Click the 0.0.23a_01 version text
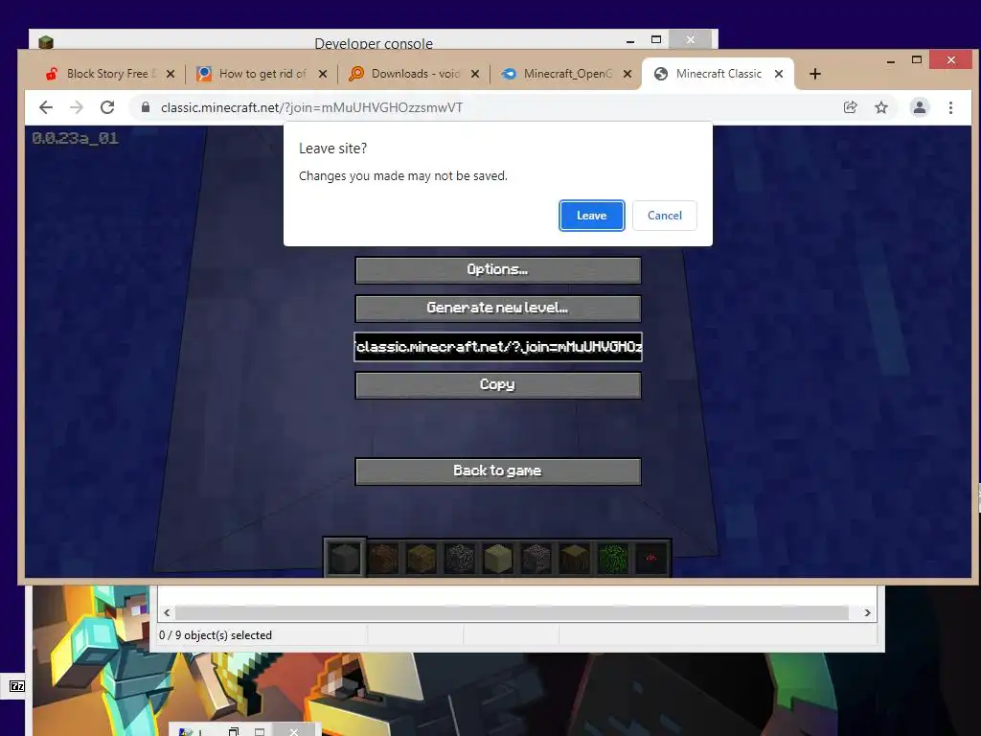The height and width of the screenshot is (736, 981). (75, 138)
